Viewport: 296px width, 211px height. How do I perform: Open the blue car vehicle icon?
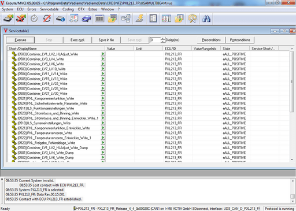(x=87, y=18)
